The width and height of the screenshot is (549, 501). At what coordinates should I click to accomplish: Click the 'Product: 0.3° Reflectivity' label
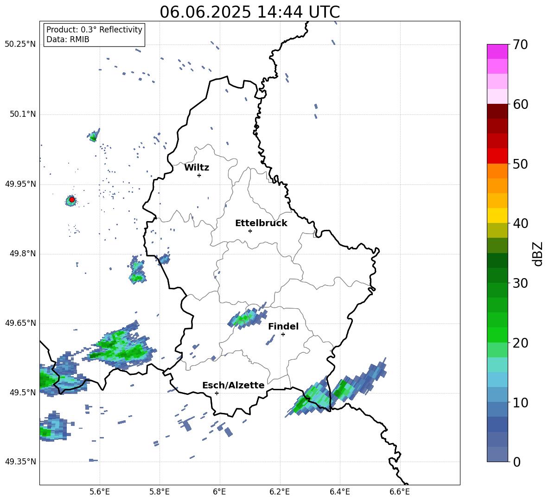[94, 30]
